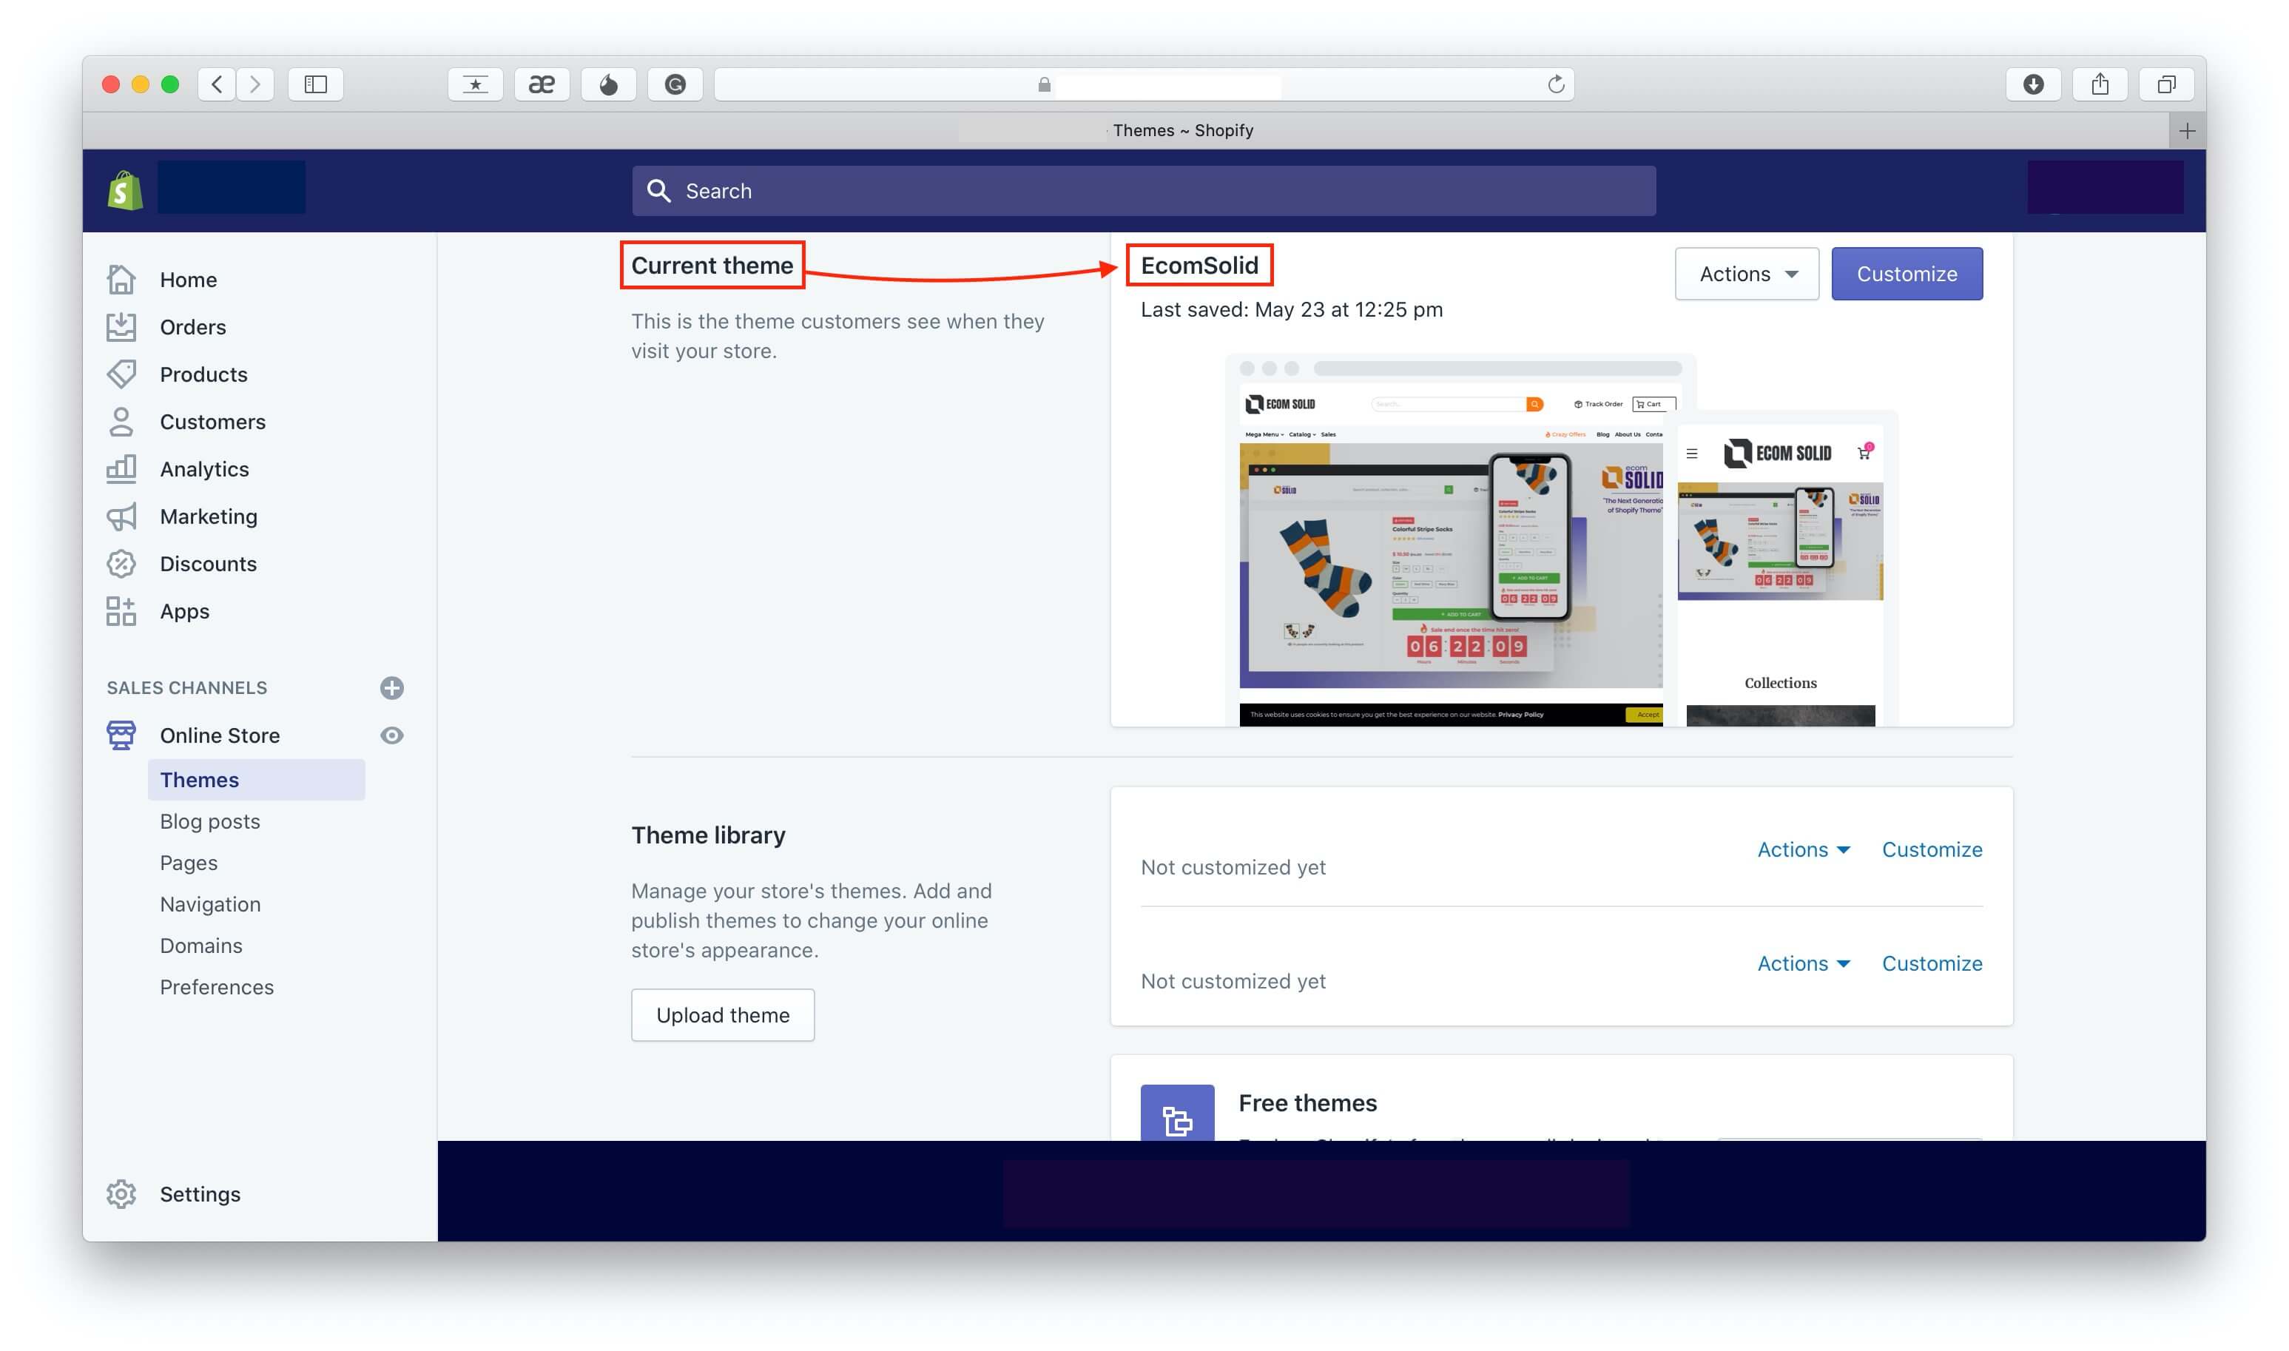
Task: Customize the second library theme
Action: pos(1932,963)
